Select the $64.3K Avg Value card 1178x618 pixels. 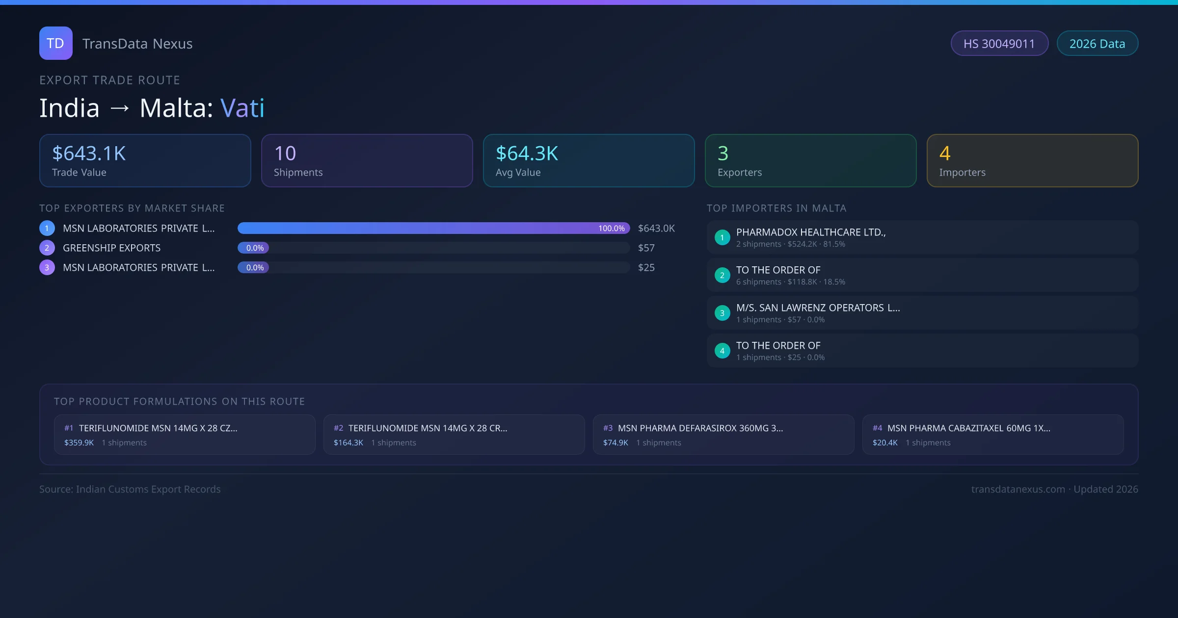point(589,160)
